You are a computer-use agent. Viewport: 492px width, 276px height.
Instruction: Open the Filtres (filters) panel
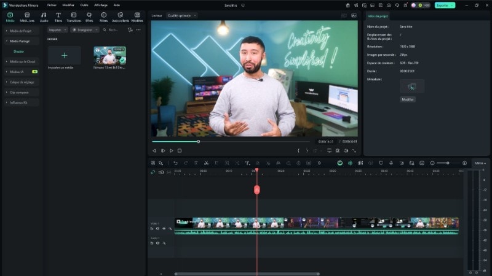click(x=103, y=17)
